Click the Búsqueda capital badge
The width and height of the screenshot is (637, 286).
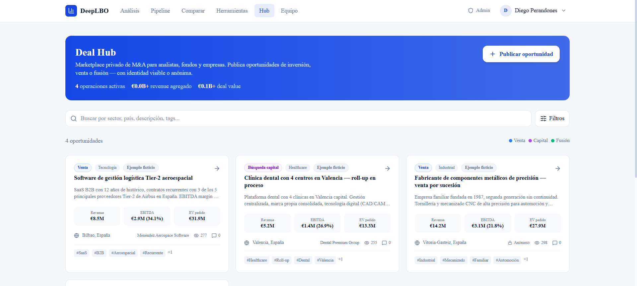pyautogui.click(x=263, y=167)
